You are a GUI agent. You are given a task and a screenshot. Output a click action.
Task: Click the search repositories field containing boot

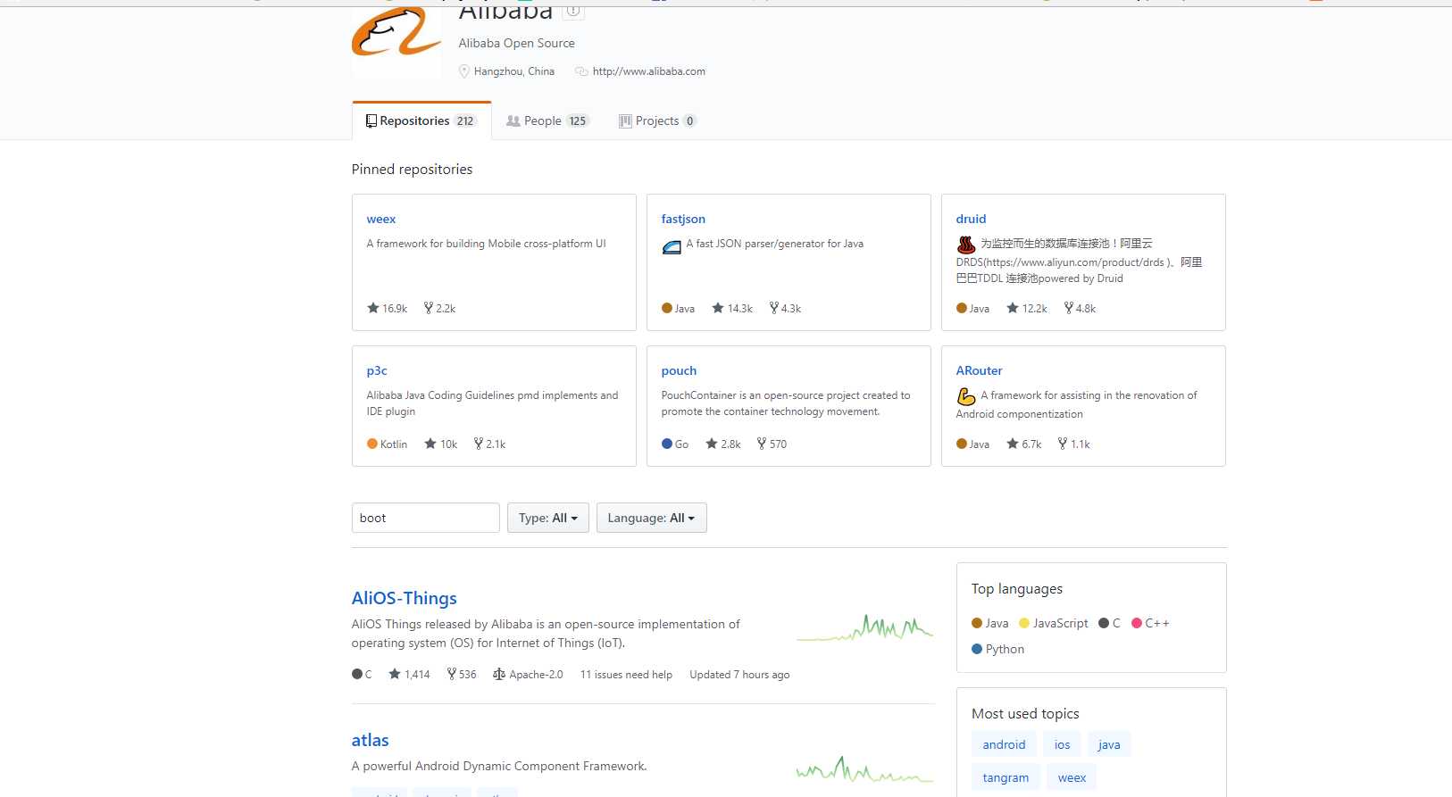[425, 518]
